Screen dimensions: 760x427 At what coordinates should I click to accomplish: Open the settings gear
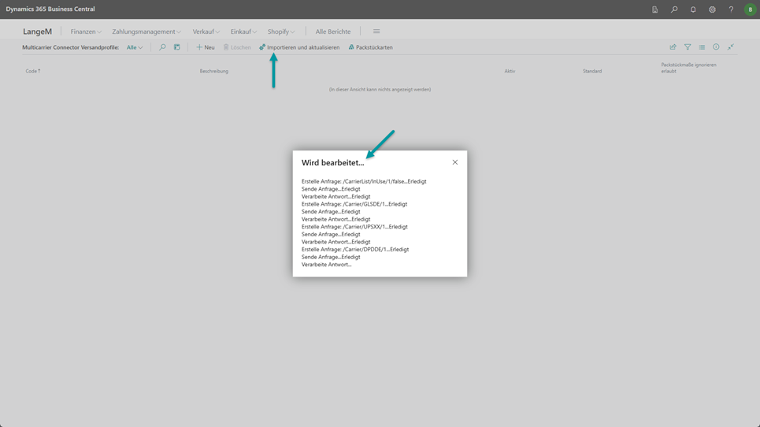tap(712, 9)
